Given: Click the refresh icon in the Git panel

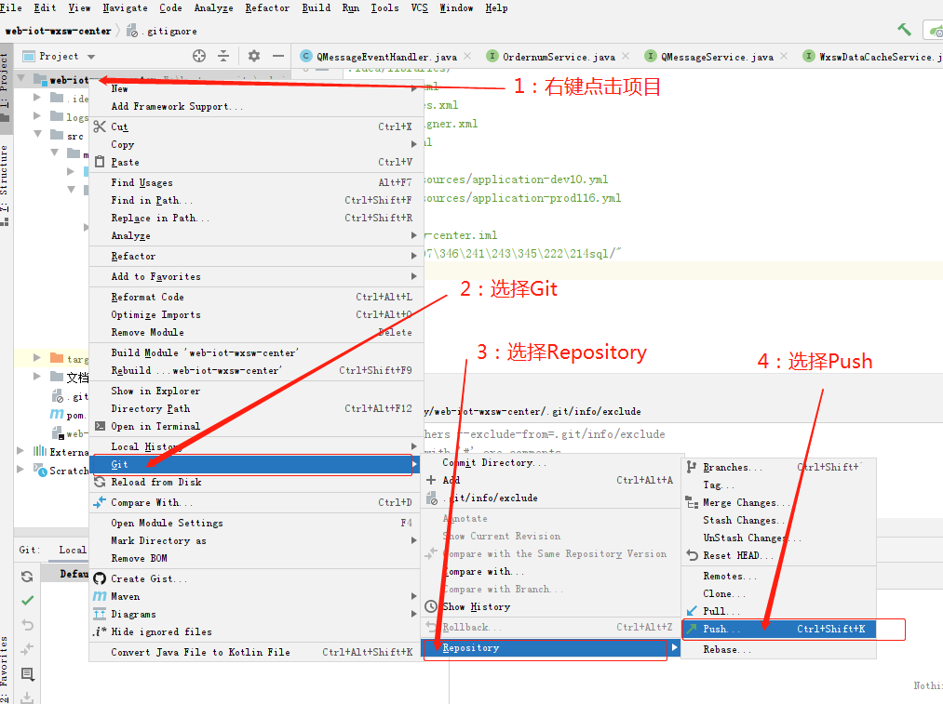Looking at the screenshot, I should (27, 577).
